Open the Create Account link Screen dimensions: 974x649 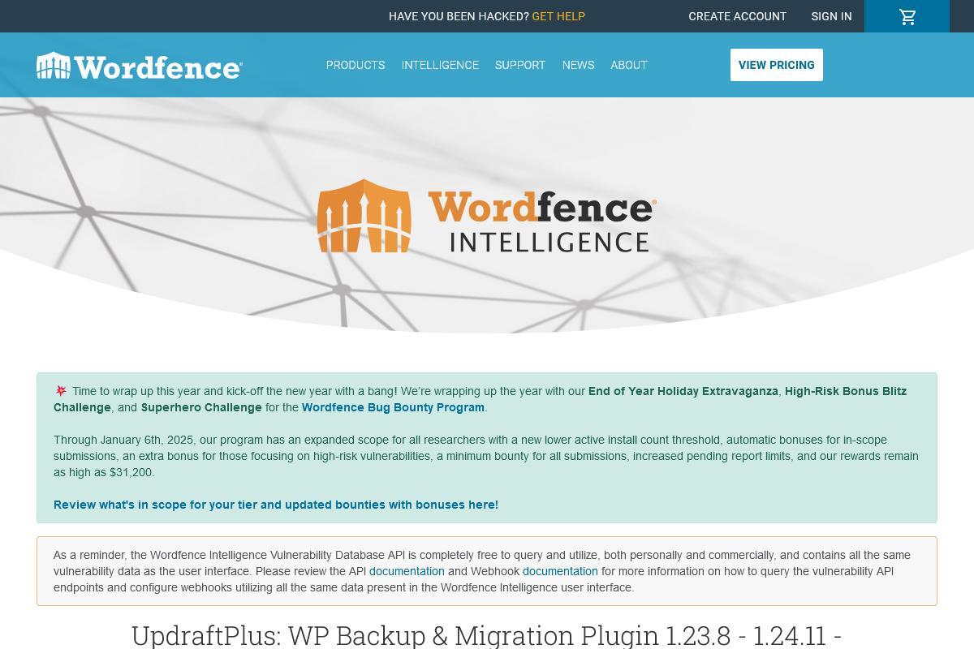tap(737, 16)
